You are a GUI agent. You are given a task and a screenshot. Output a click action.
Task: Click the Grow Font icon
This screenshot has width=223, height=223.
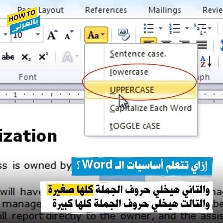(x=52, y=35)
